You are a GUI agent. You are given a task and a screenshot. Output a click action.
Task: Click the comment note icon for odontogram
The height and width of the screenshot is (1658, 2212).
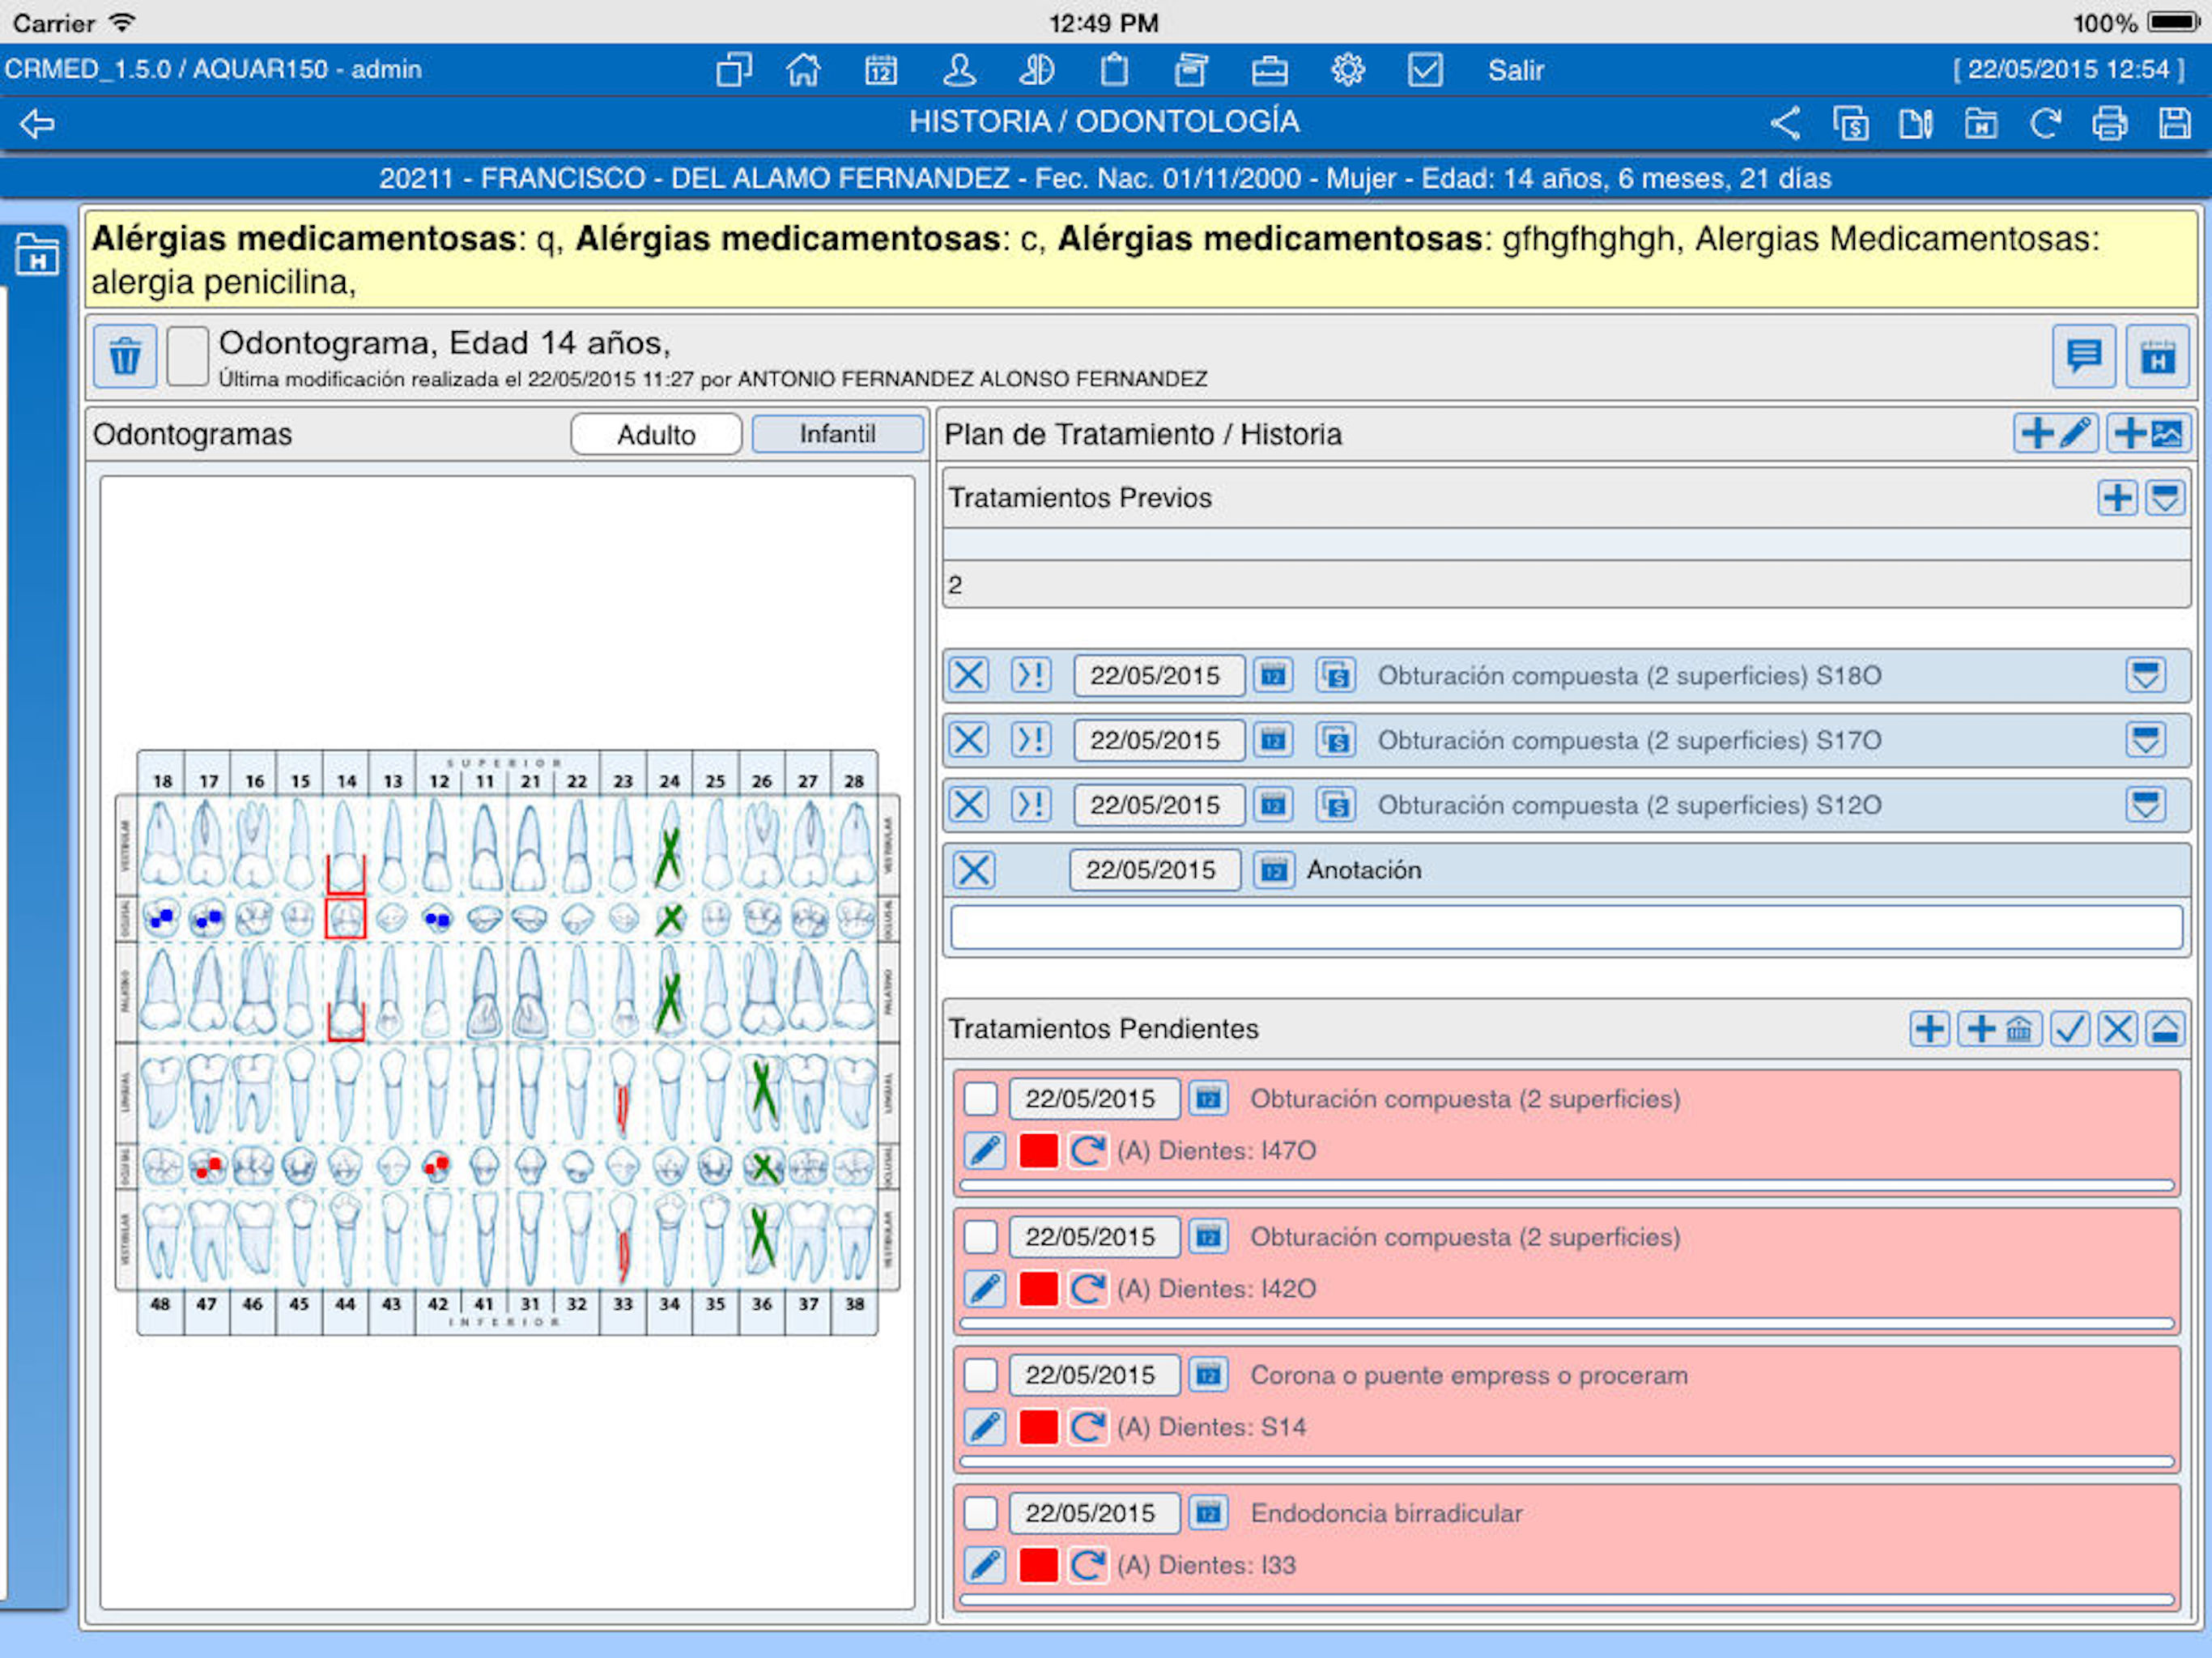pos(2083,357)
